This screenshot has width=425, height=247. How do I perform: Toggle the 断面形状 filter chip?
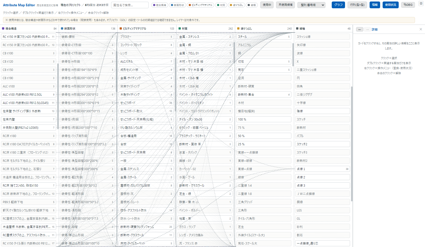point(177,5)
